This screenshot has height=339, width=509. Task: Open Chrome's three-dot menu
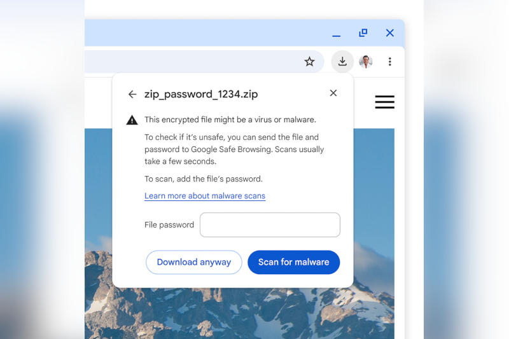tap(389, 62)
